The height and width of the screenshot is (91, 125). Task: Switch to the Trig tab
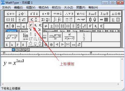coord(75,31)
